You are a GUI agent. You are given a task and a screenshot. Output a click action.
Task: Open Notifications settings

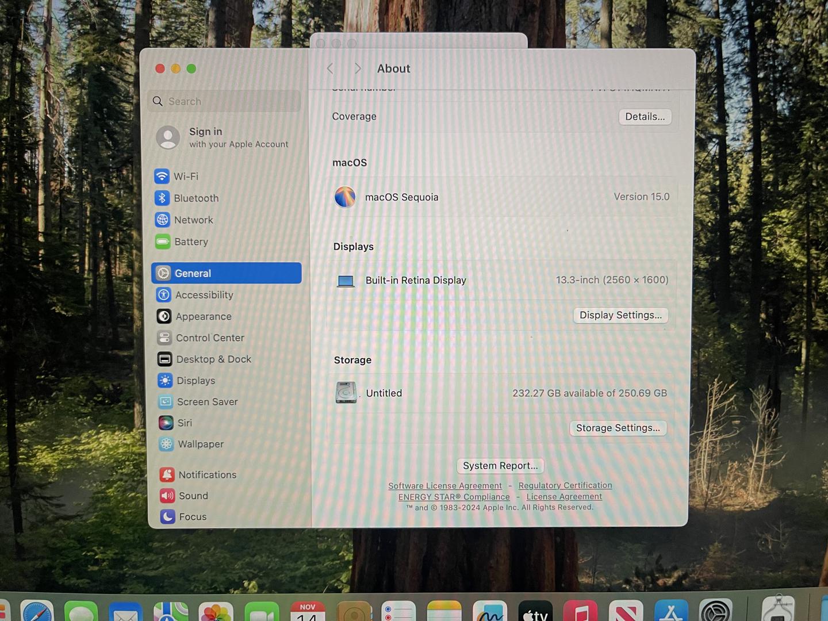pyautogui.click(x=198, y=474)
